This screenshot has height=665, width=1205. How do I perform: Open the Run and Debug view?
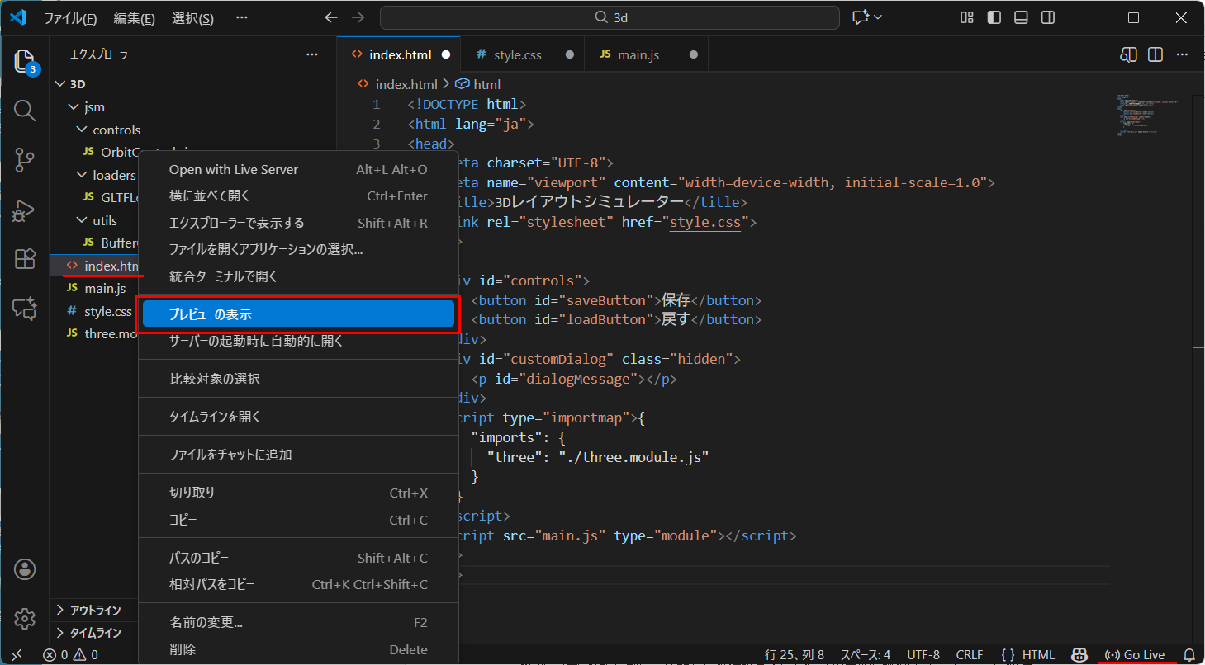[24, 210]
